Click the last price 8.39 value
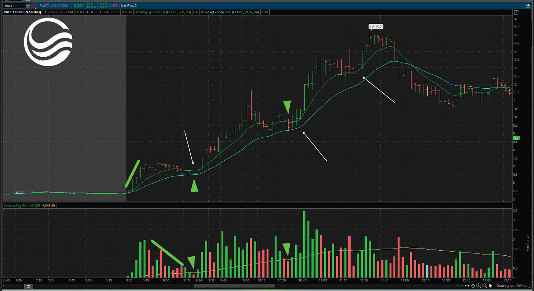This screenshot has height=291, width=534. [77, 6]
